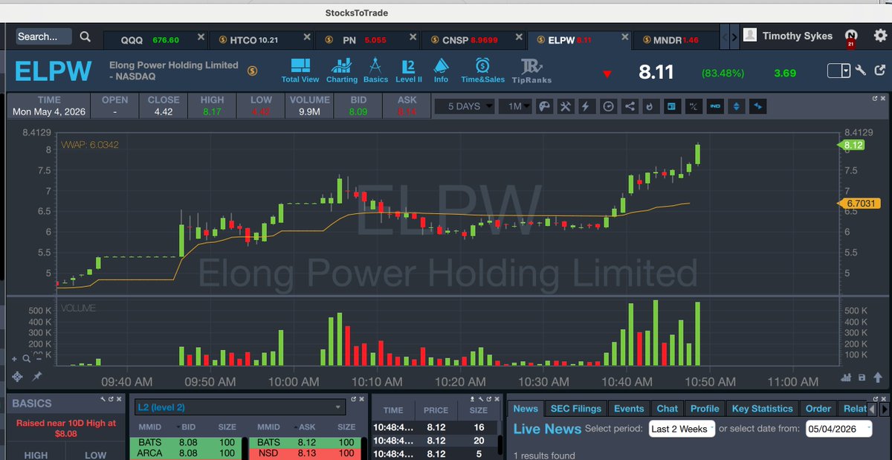Image resolution: width=892 pixels, height=460 pixels.
Task: Open chart tools wrench-and-screwdriver icon
Action: point(565,106)
